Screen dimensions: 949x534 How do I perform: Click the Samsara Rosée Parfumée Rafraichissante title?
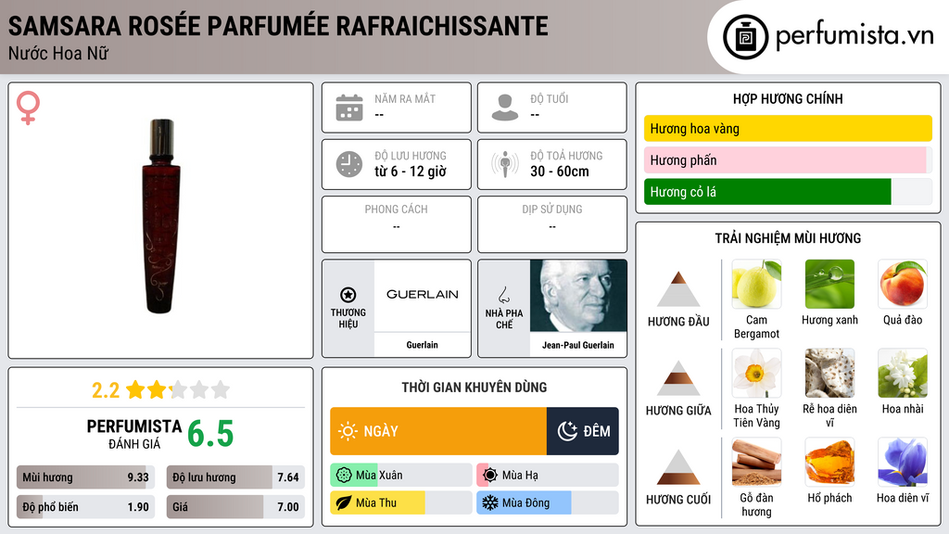tap(278, 26)
